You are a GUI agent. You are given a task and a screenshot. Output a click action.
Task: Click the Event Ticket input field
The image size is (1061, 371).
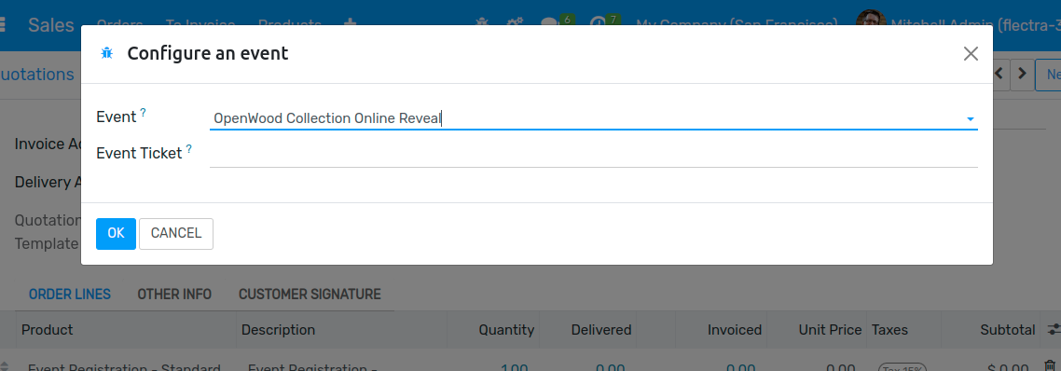point(593,155)
